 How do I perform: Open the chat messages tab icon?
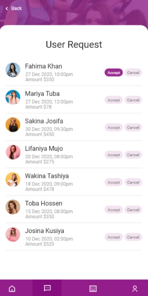(x=47, y=288)
